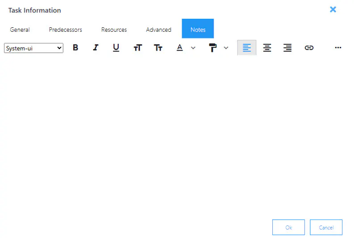Image resolution: width=354 pixels, height=238 pixels.
Task: Apply the paint roller highlight color
Action: click(212, 48)
